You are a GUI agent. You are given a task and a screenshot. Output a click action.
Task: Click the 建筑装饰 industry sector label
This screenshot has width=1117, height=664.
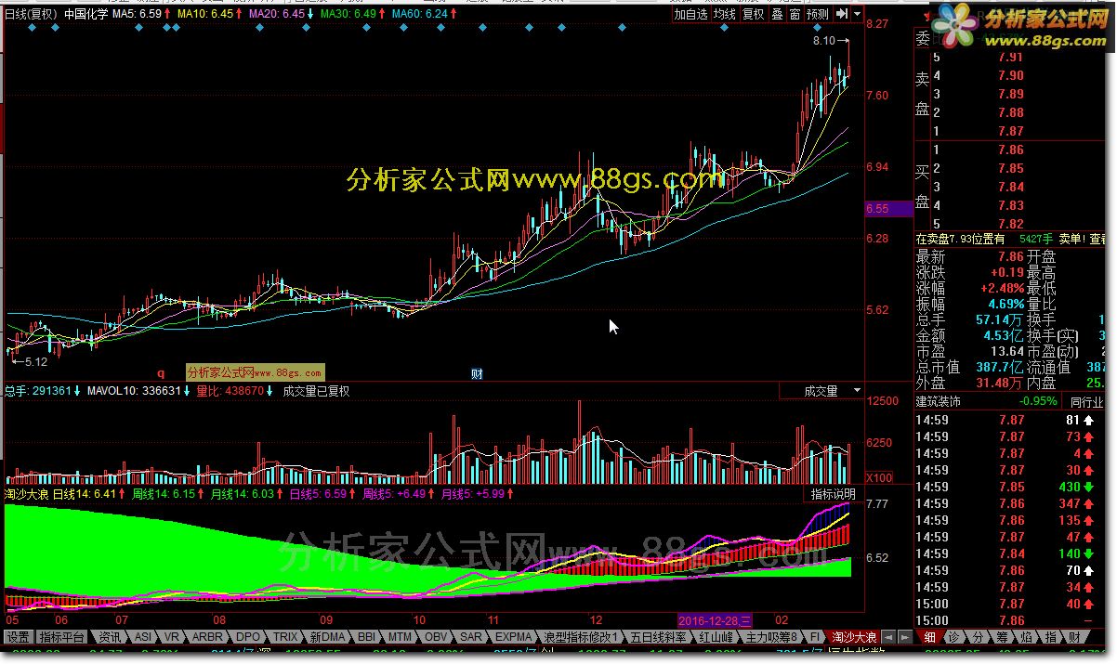(939, 402)
